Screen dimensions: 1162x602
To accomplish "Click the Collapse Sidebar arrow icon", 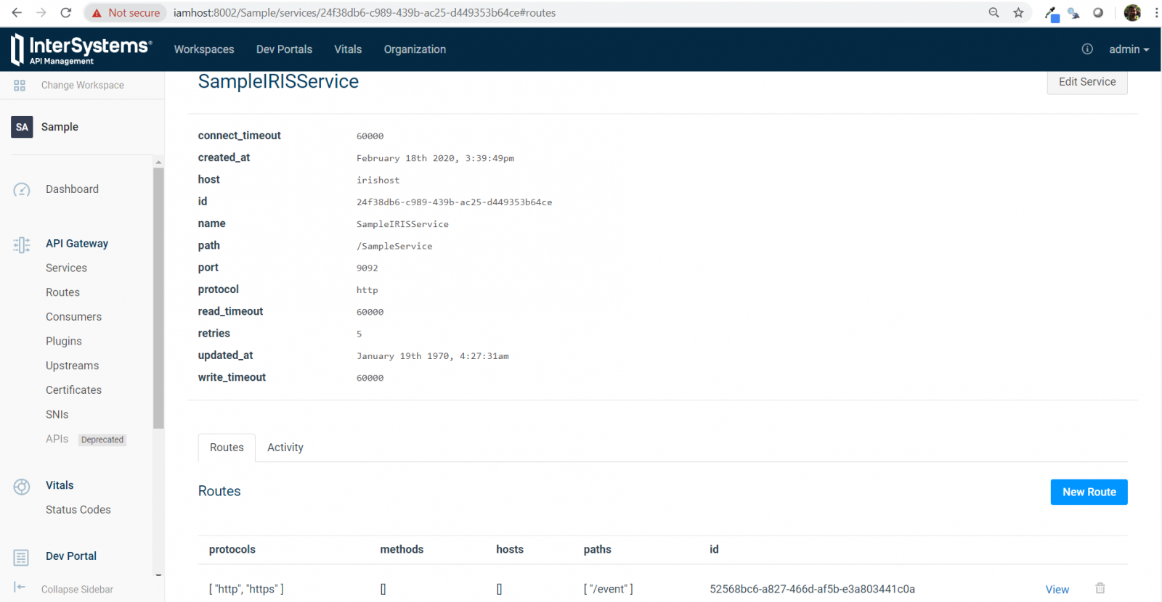I will (20, 587).
